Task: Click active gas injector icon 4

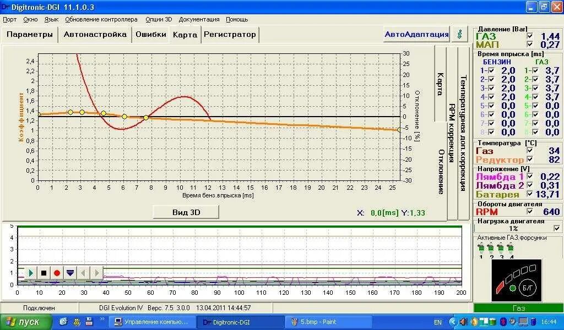Action: click(x=510, y=248)
